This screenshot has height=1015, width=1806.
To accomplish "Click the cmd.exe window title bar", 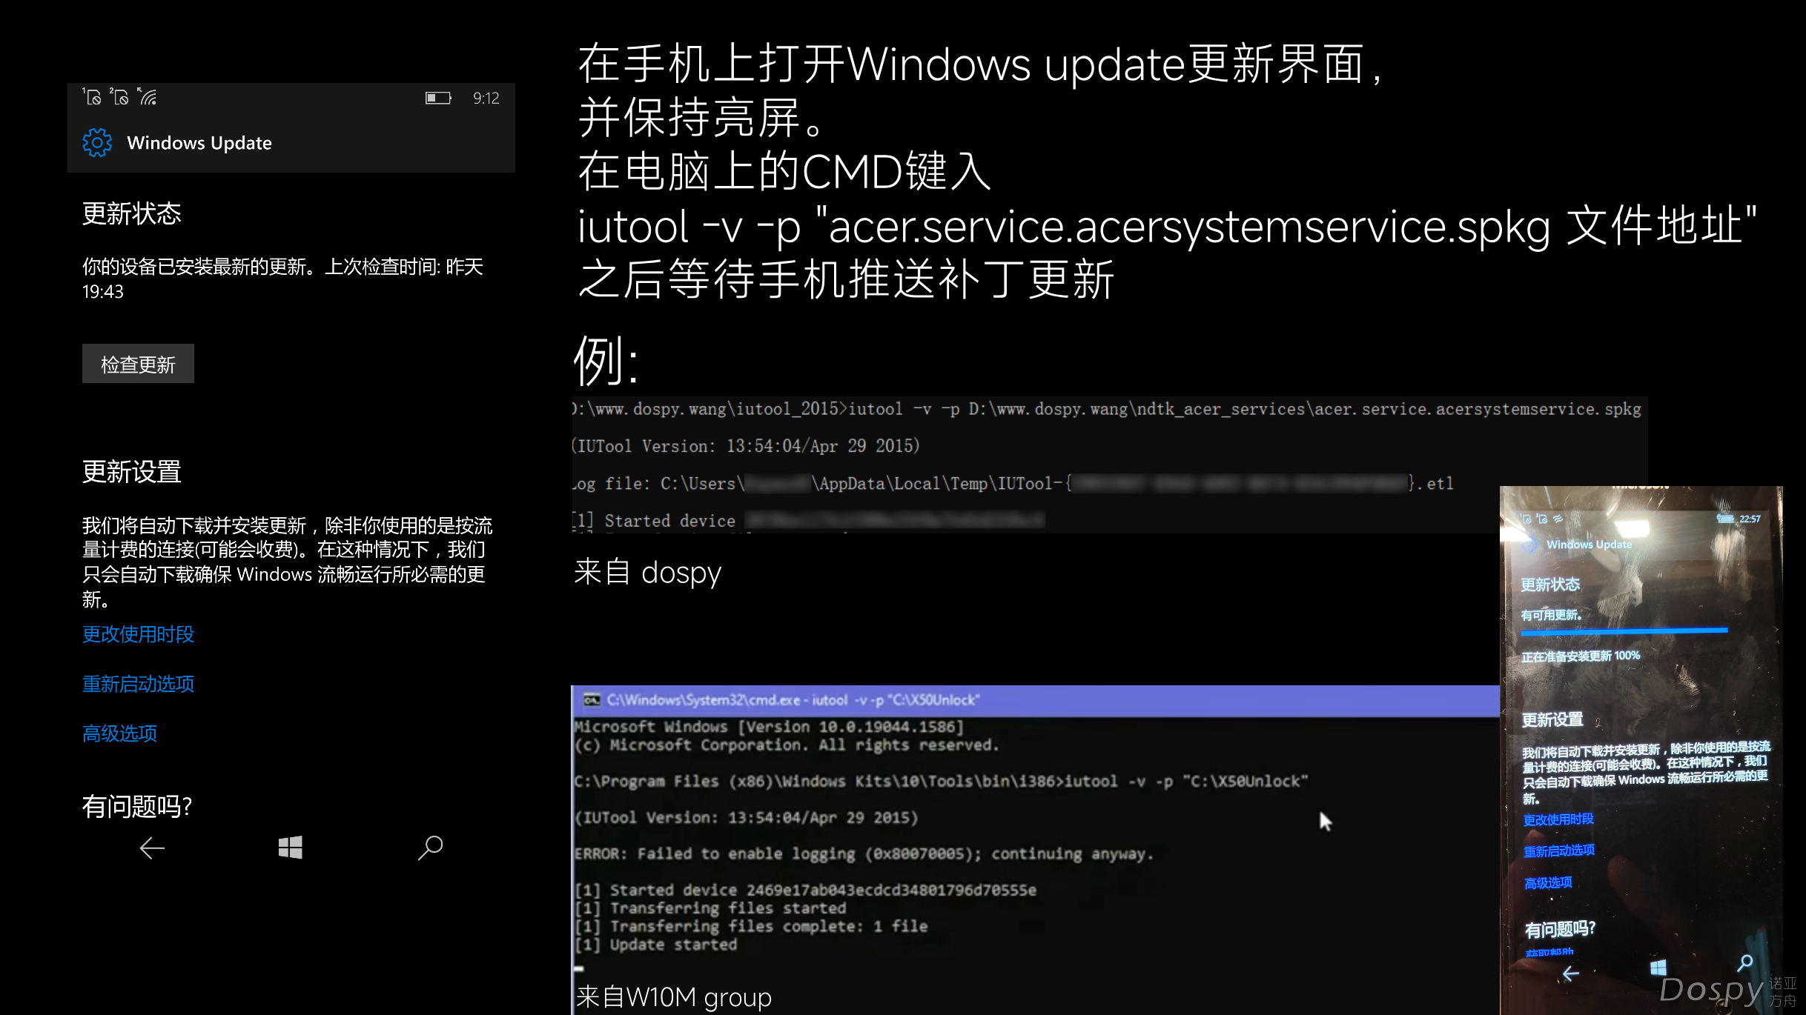I will tap(1035, 700).
